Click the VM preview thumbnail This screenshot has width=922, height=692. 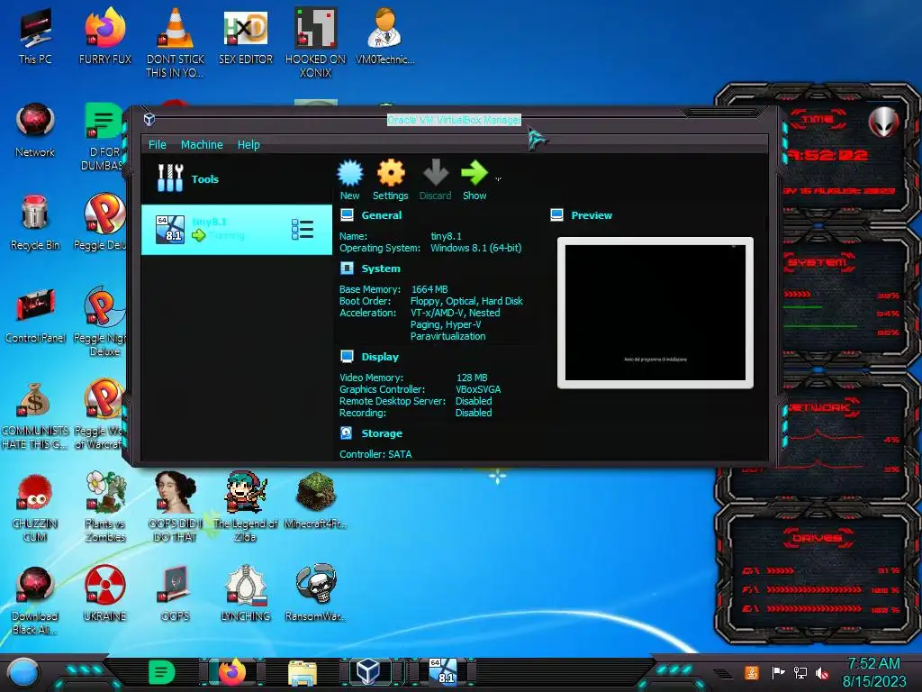tap(655, 313)
